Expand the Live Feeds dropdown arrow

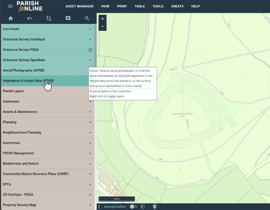coord(90,29)
